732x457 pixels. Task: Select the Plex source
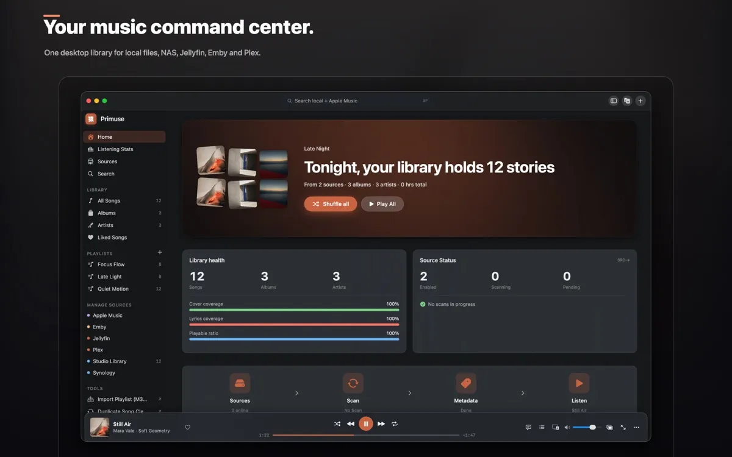pos(124,350)
